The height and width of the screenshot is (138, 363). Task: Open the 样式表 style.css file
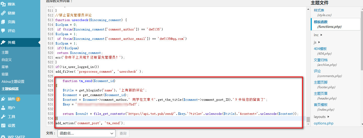tap(319, 10)
